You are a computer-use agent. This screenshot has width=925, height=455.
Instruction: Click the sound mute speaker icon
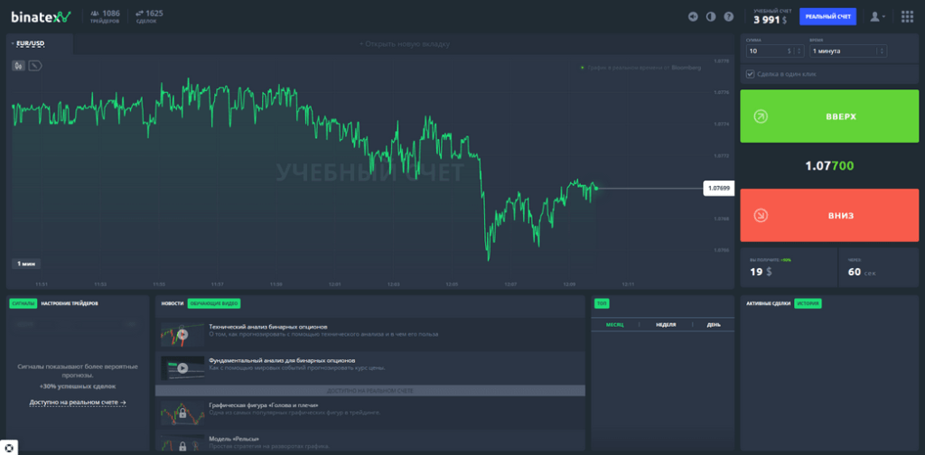coord(693,16)
